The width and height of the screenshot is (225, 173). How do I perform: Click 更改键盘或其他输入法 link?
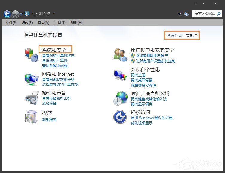pyautogui.click(x=149, y=99)
